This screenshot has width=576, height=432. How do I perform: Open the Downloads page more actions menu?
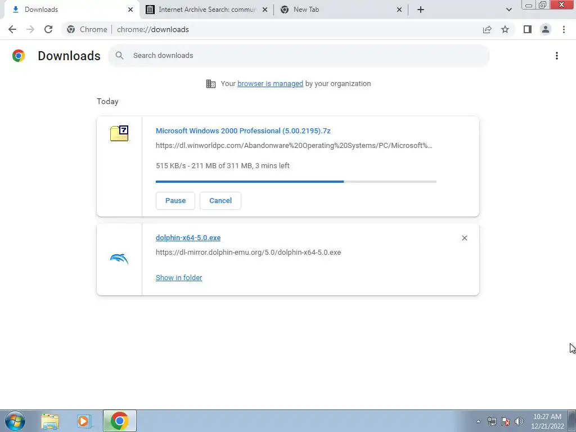coord(557,56)
